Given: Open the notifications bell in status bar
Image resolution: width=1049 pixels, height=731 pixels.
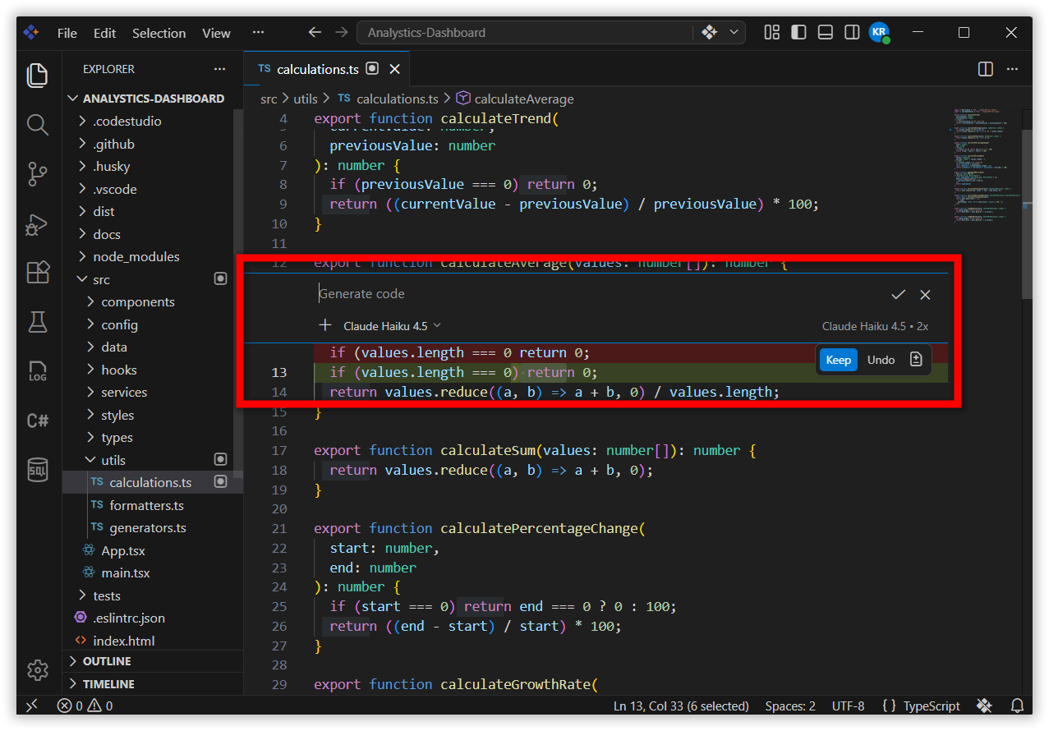Looking at the screenshot, I should coord(1017,706).
